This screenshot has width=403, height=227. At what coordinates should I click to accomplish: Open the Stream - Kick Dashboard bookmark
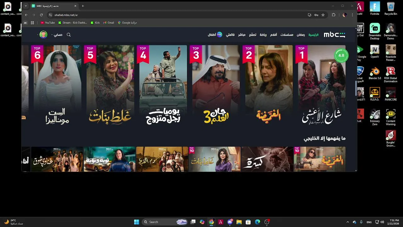point(73,23)
